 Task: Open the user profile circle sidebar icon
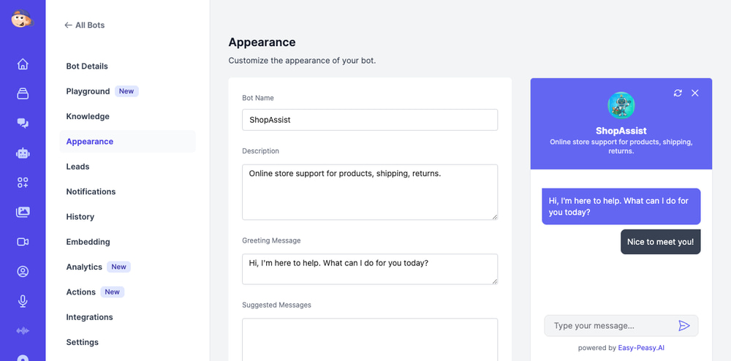[23, 272]
